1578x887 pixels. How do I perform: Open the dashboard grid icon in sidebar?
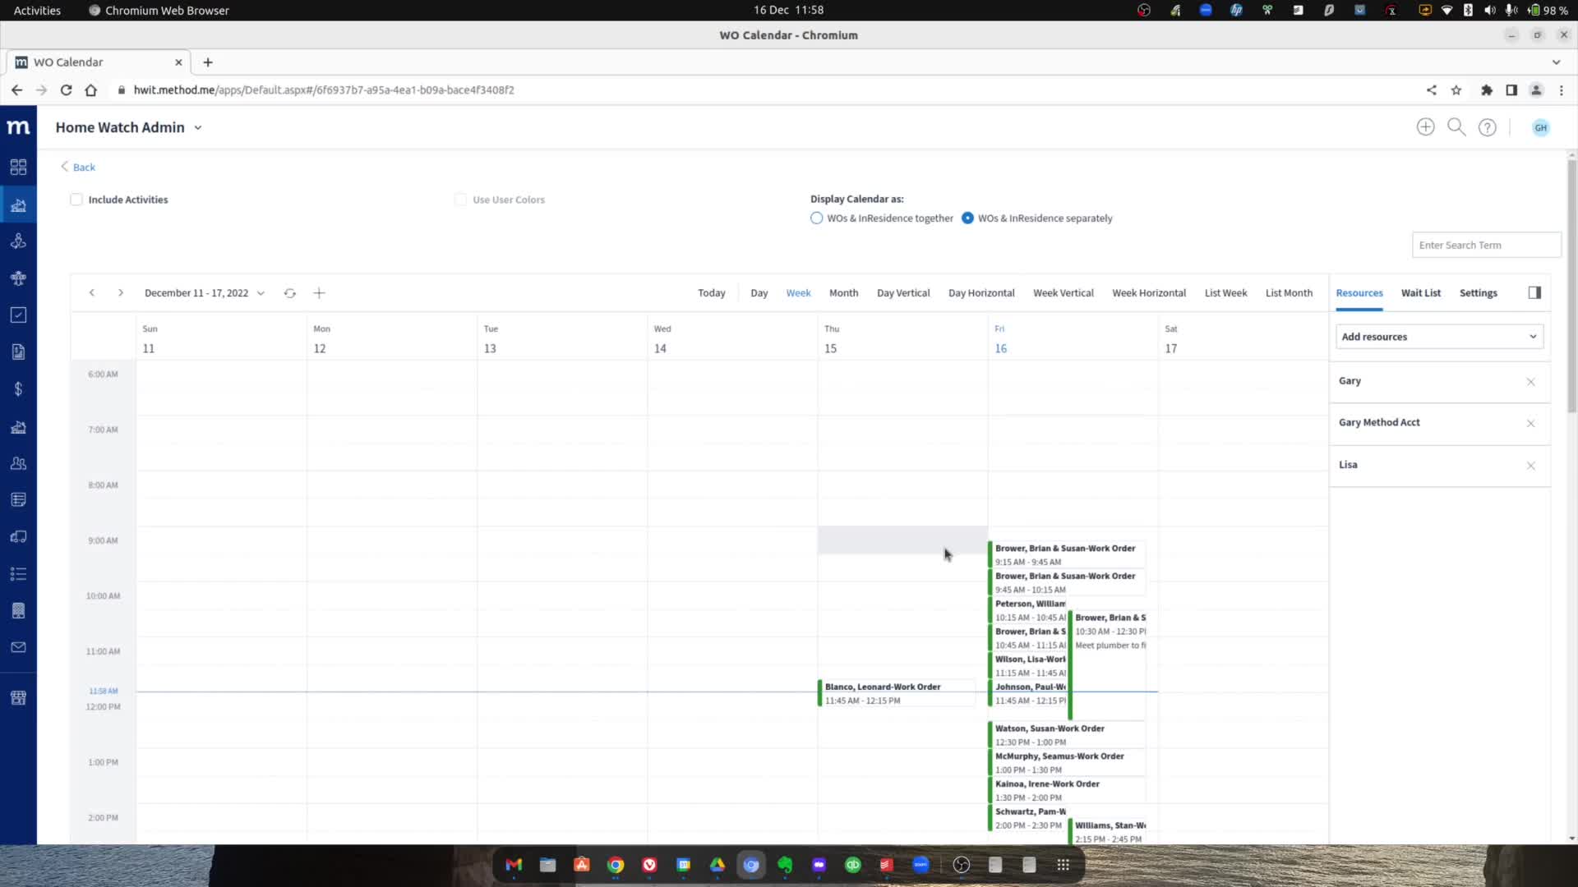[18, 167]
